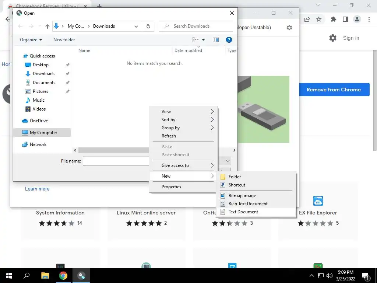
Task: Open Chrome three-dot menu
Action: pyautogui.click(x=369, y=19)
